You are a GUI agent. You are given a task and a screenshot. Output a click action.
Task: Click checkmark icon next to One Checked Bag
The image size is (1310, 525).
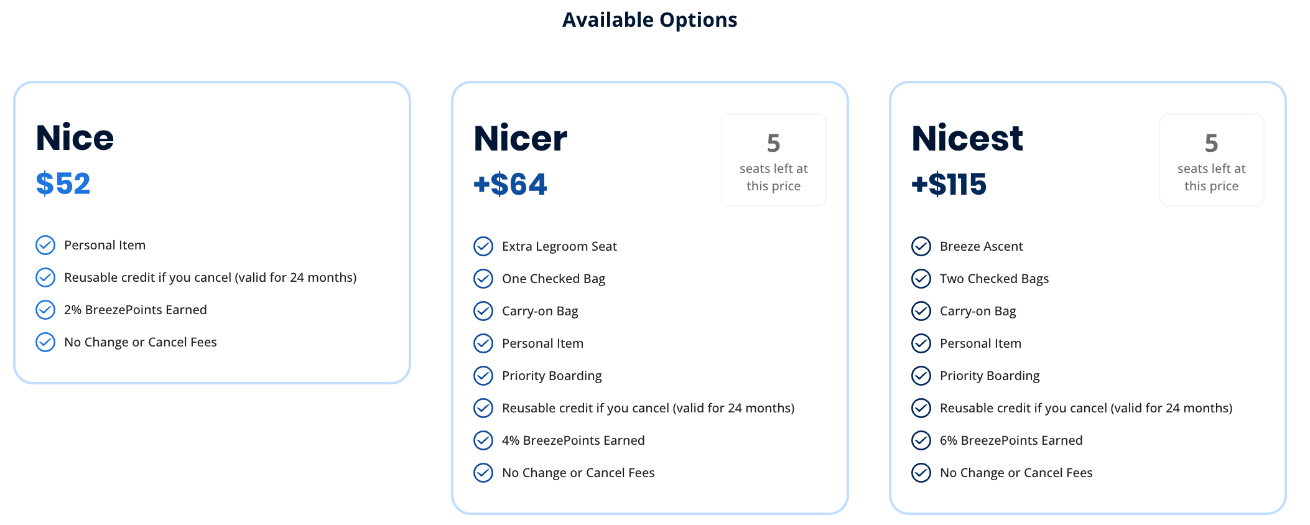483,279
